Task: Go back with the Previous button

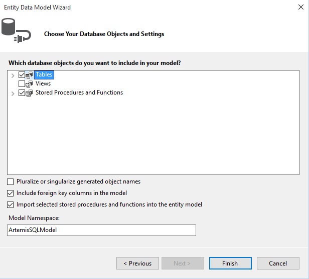Action: [137, 263]
